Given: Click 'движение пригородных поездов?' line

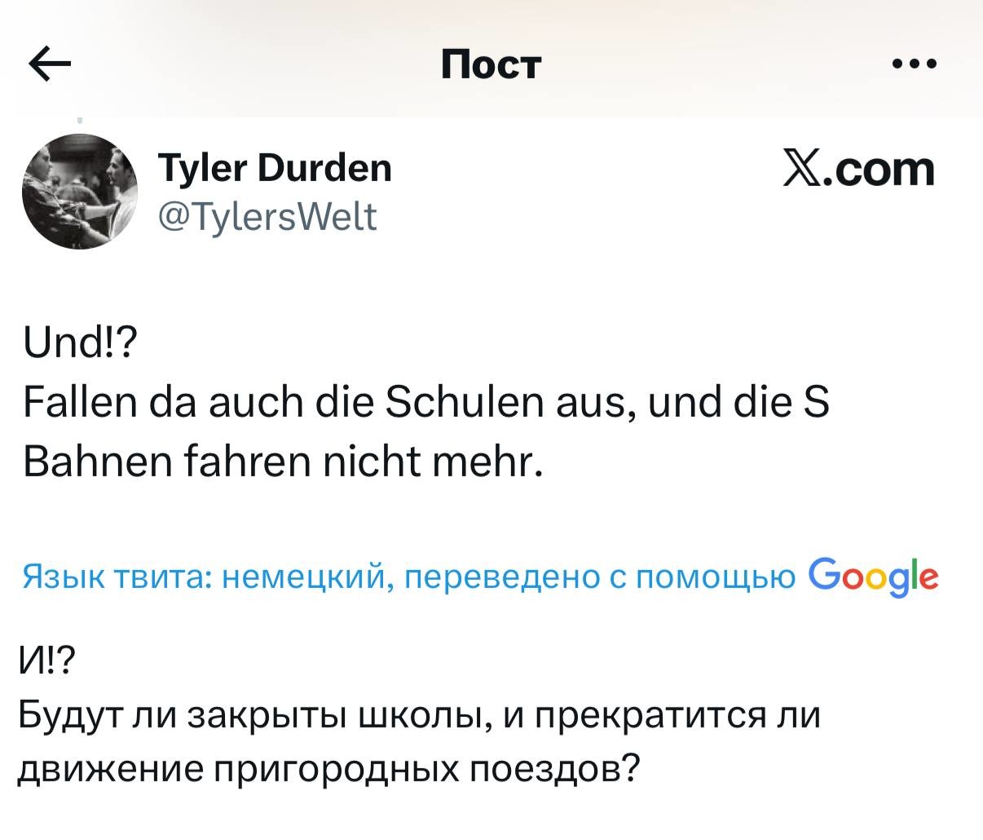Looking at the screenshot, I should 328,767.
